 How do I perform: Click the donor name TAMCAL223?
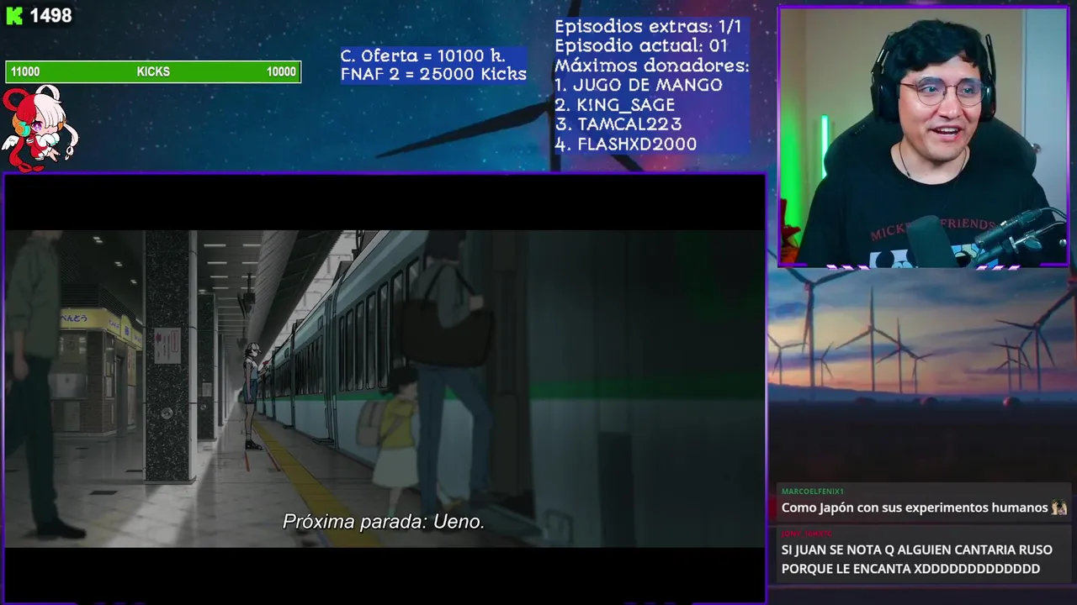point(629,124)
